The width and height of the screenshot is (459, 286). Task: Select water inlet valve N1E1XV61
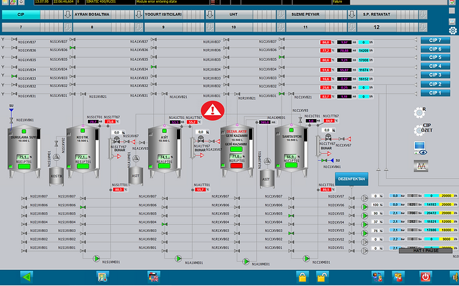click(11, 120)
